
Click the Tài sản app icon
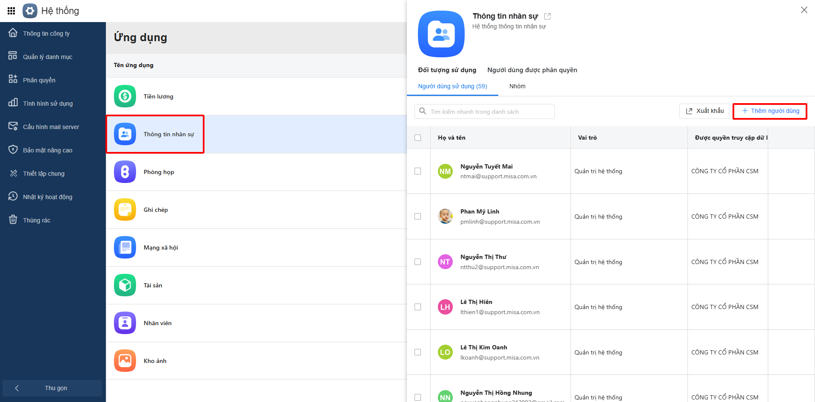[125, 285]
